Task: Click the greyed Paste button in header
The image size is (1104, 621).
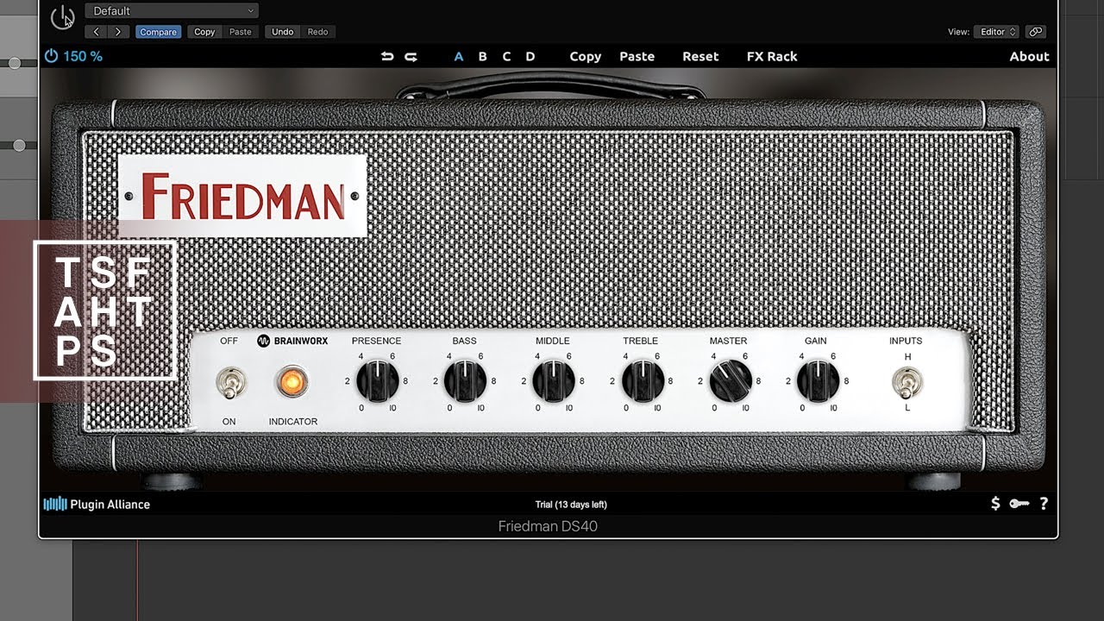Action: [x=241, y=32]
